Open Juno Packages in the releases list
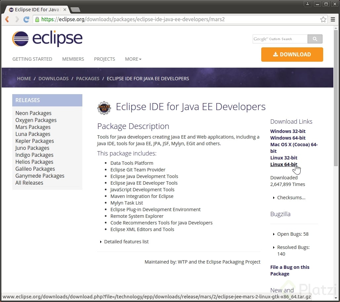The image size is (340, 302). 32,148
